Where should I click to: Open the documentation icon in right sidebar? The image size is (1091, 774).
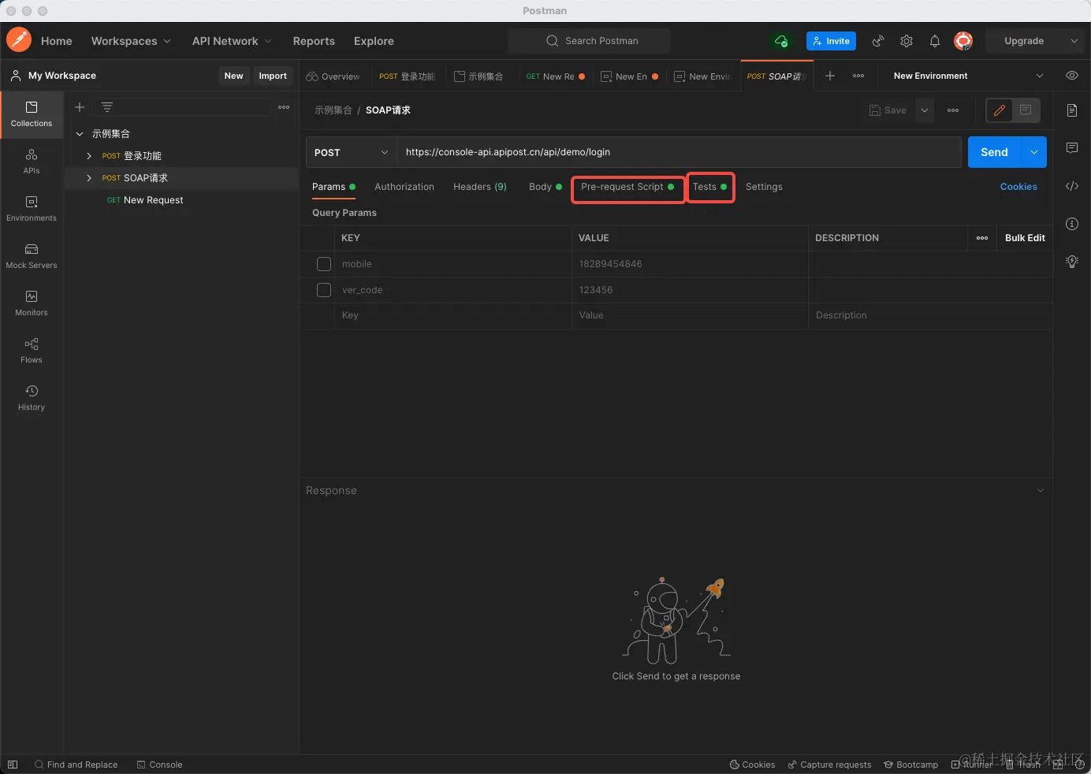coord(1072,110)
